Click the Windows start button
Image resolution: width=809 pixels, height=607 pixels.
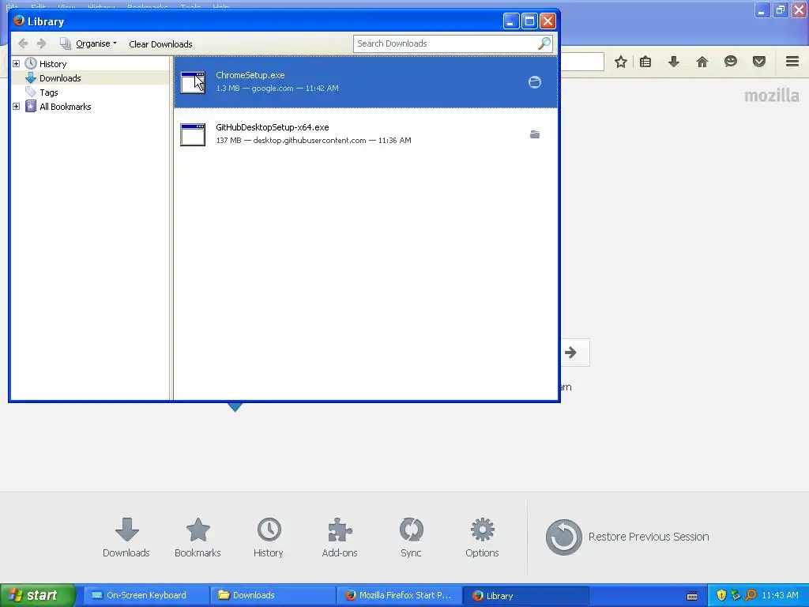(x=37, y=596)
